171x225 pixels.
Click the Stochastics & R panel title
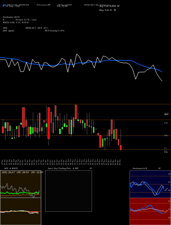pyautogui.click(x=140, y=168)
